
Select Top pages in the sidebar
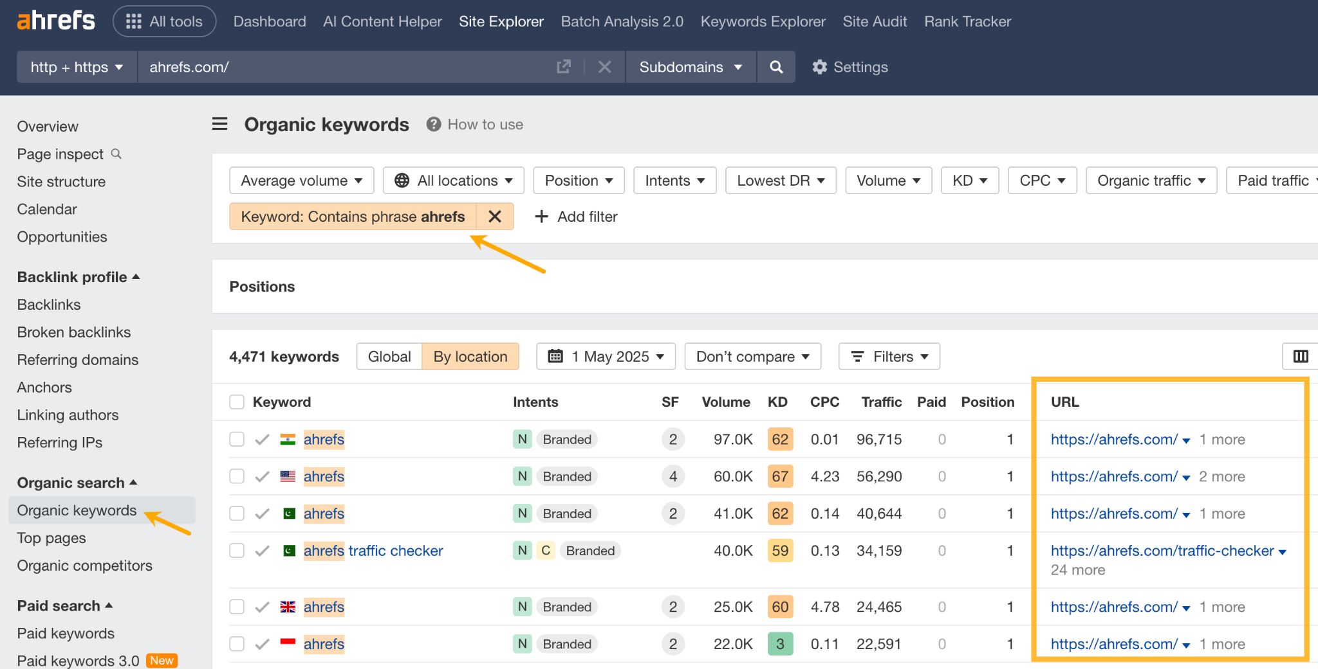click(51, 538)
